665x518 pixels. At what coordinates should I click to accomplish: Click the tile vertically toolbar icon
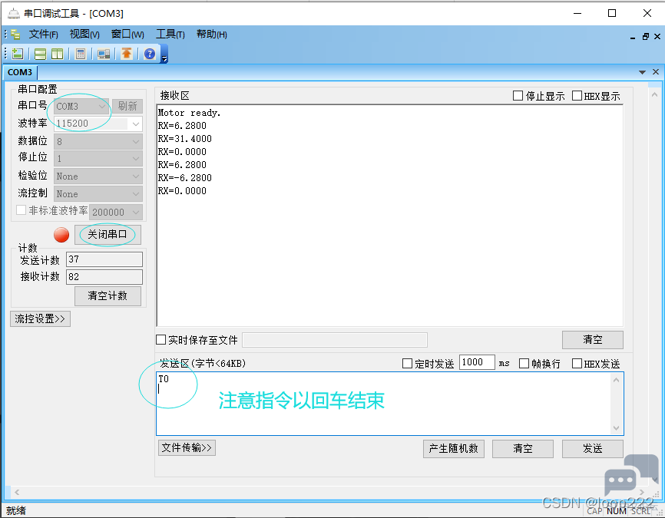click(58, 54)
